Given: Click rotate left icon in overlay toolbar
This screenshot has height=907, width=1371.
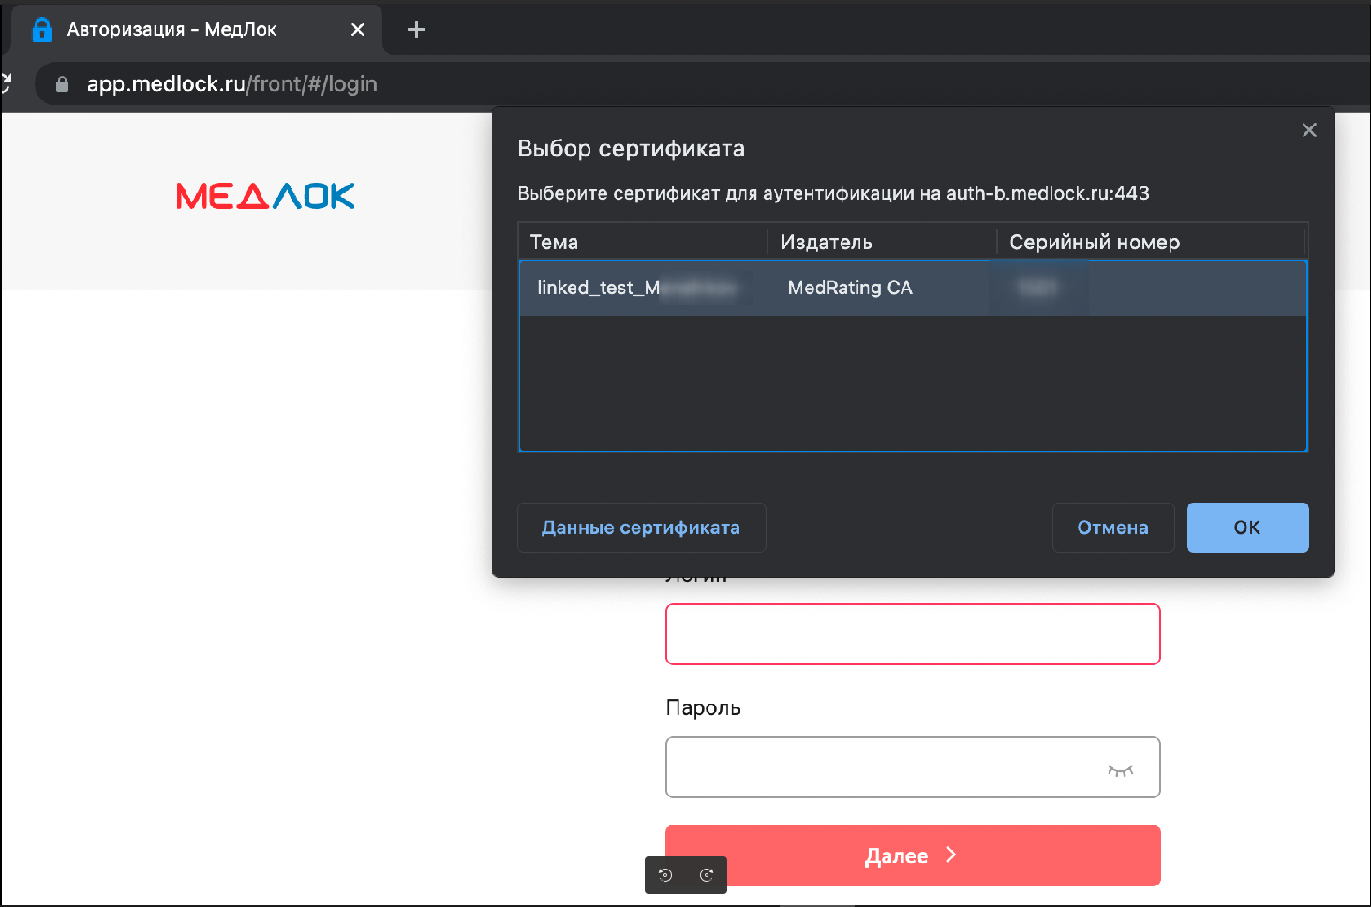Looking at the screenshot, I should [x=665, y=875].
